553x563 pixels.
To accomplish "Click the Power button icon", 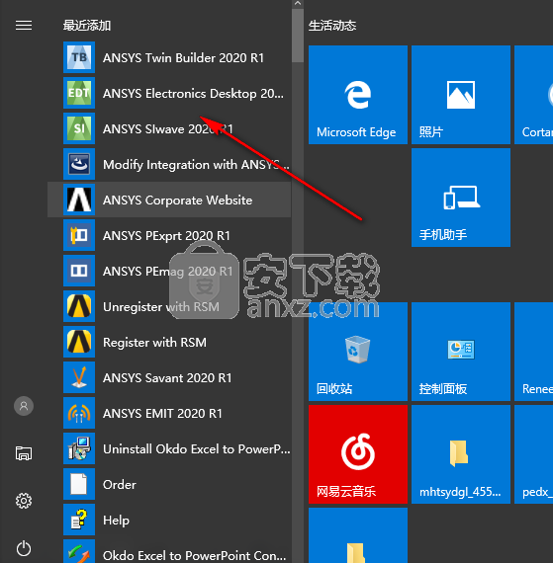I will click(x=24, y=548).
